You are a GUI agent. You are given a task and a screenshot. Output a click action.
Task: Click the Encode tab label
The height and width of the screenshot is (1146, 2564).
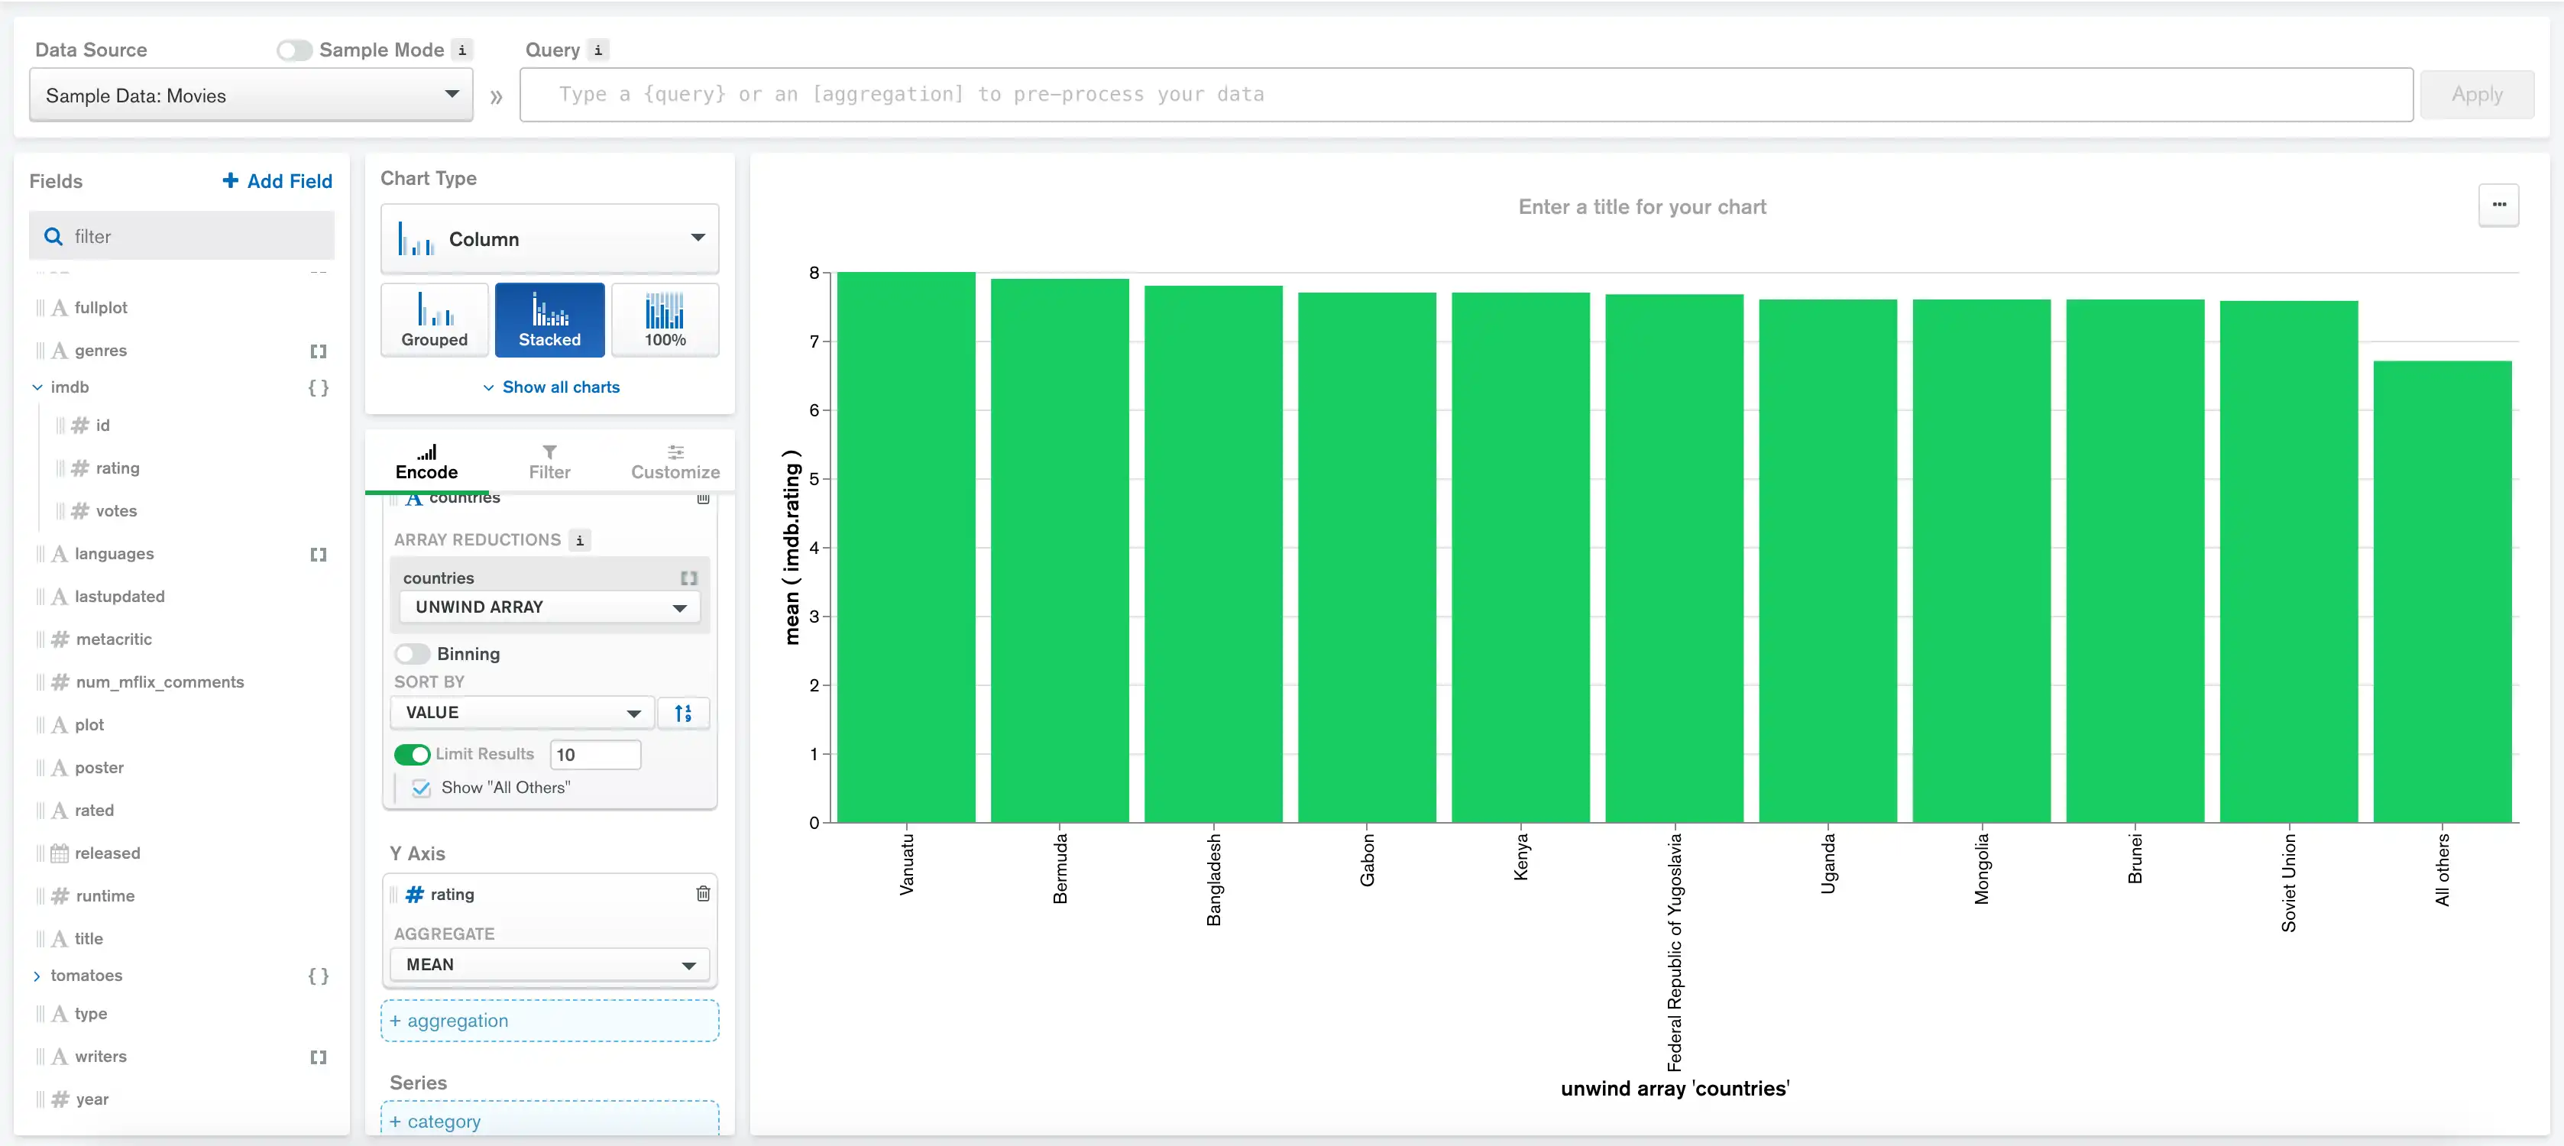[x=427, y=471]
